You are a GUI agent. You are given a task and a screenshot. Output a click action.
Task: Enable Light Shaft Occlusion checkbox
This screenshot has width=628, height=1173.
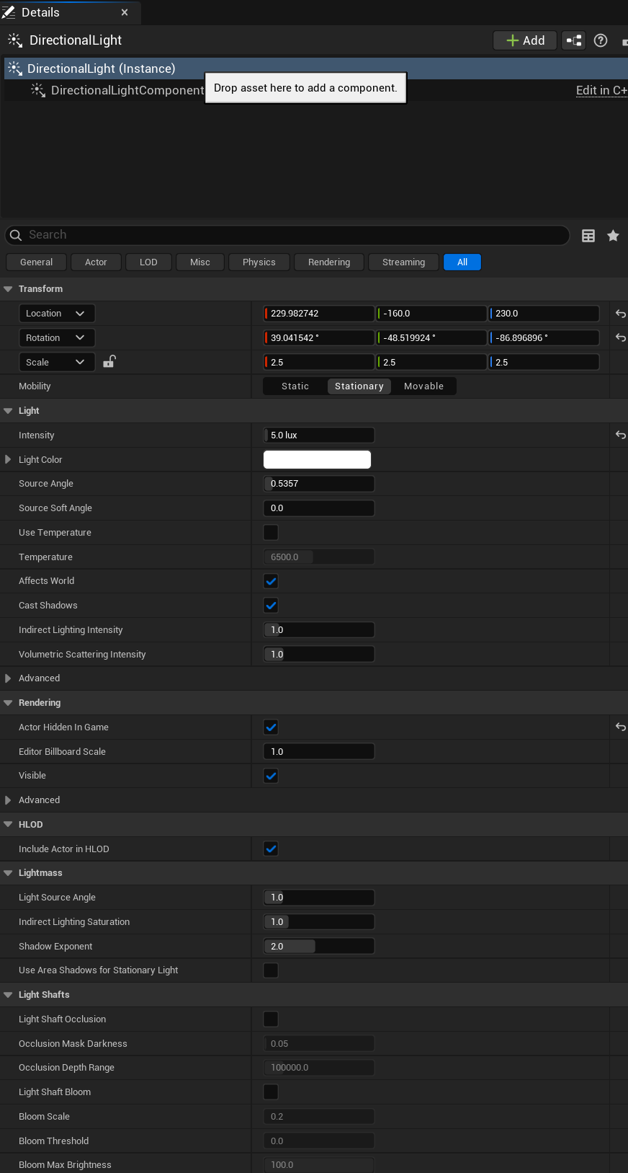(271, 1019)
